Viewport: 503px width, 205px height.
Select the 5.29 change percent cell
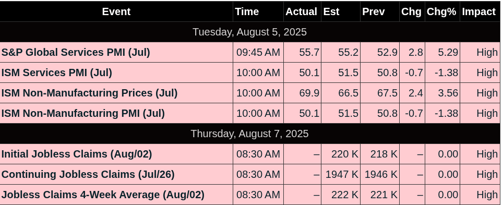pos(442,52)
